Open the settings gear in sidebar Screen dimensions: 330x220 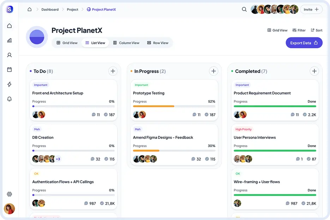tap(10, 194)
